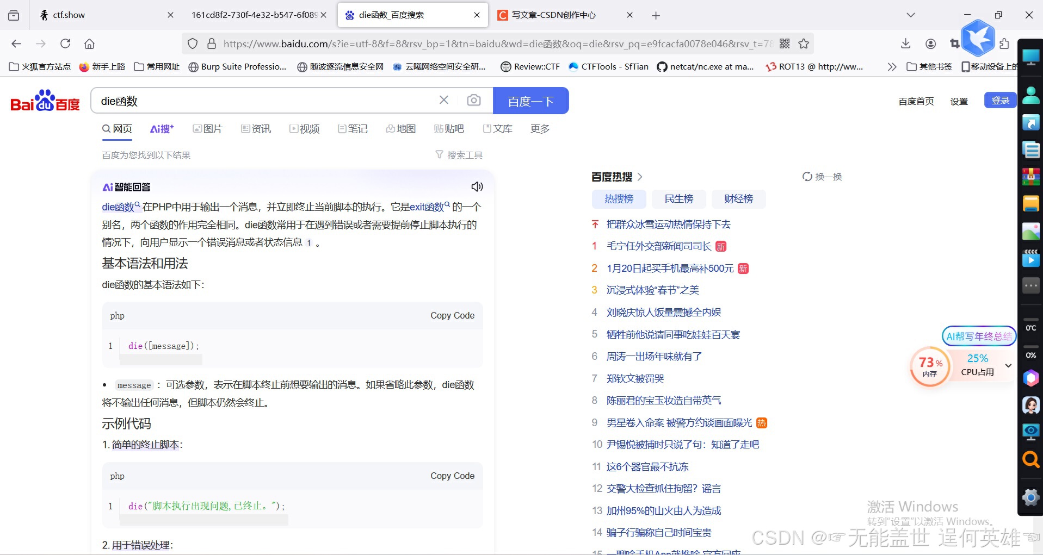
Task: Open the 常用网址 bookmarks folder
Action: (157, 66)
